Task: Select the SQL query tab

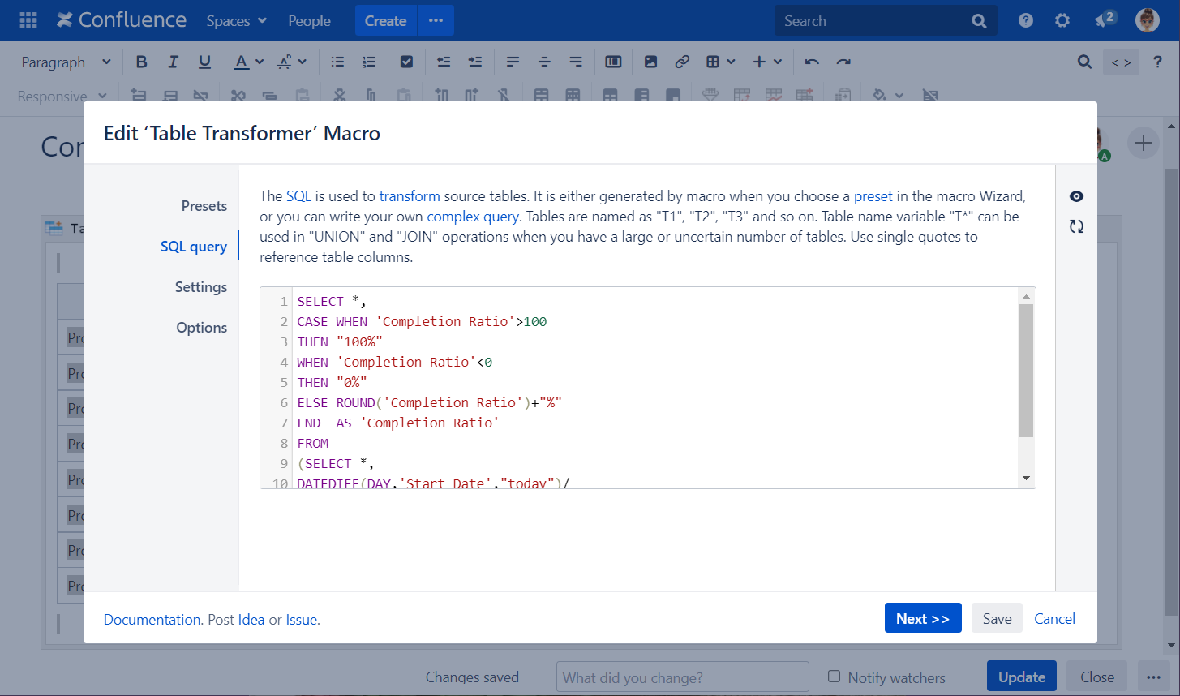Action: pos(194,247)
